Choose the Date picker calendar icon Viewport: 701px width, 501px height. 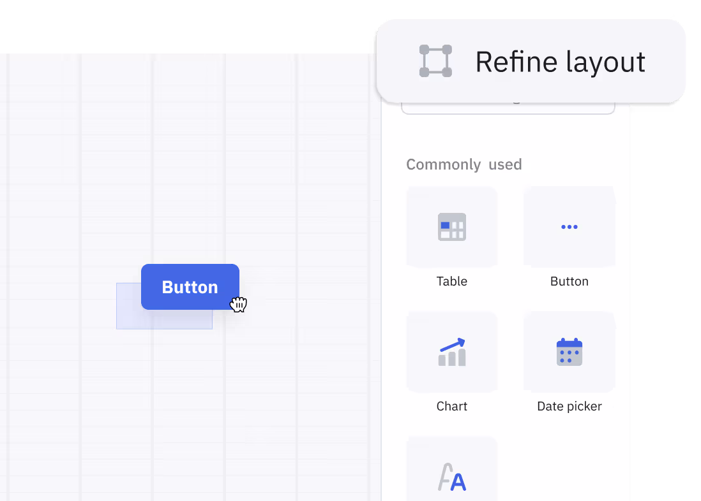(569, 352)
